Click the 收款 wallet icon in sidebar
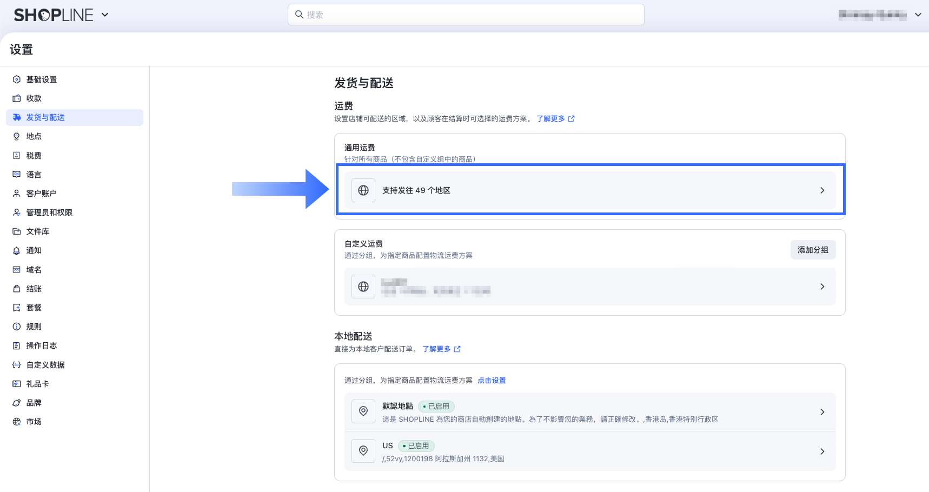 (17, 98)
